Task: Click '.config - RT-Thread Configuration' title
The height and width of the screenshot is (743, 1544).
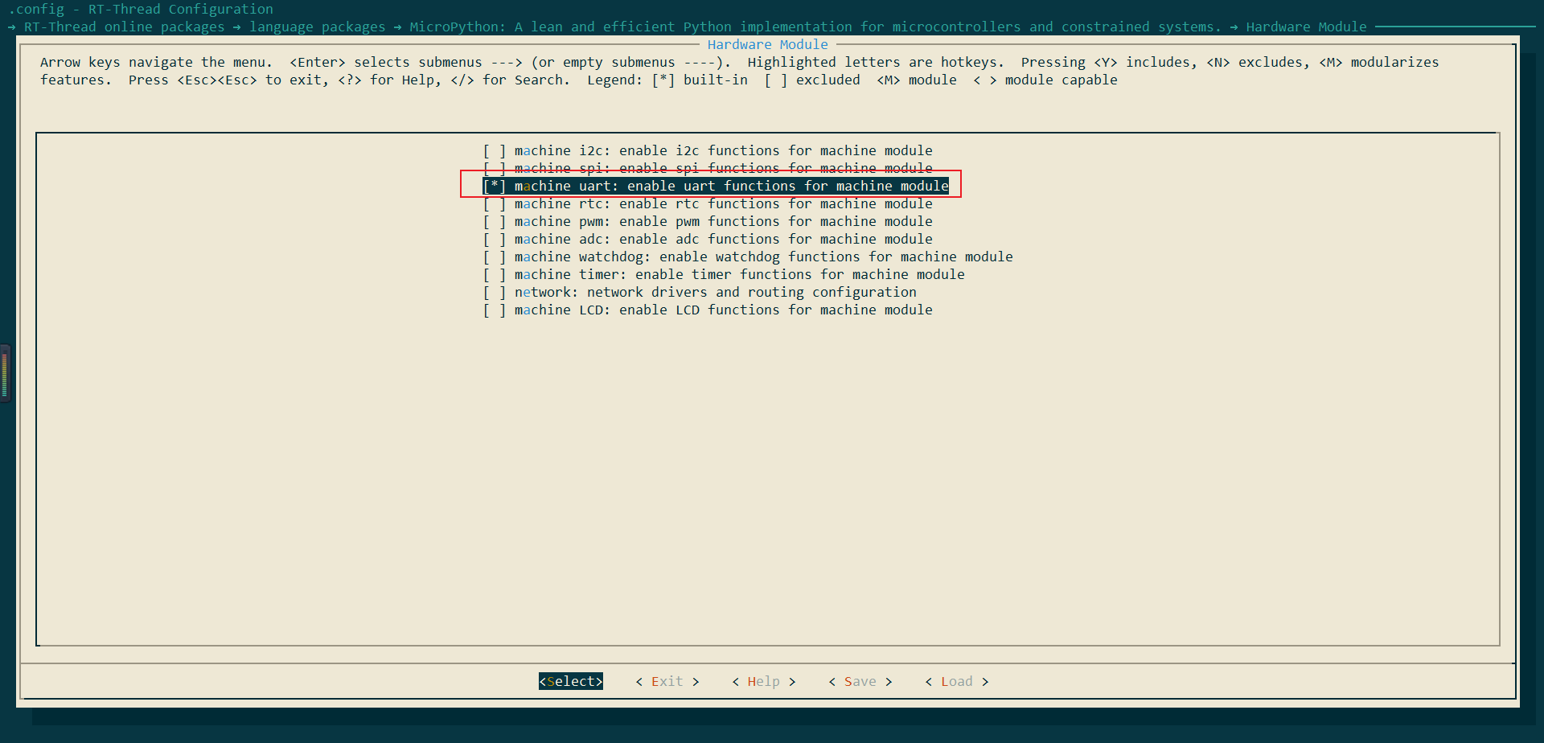Action: pyautogui.click(x=141, y=9)
